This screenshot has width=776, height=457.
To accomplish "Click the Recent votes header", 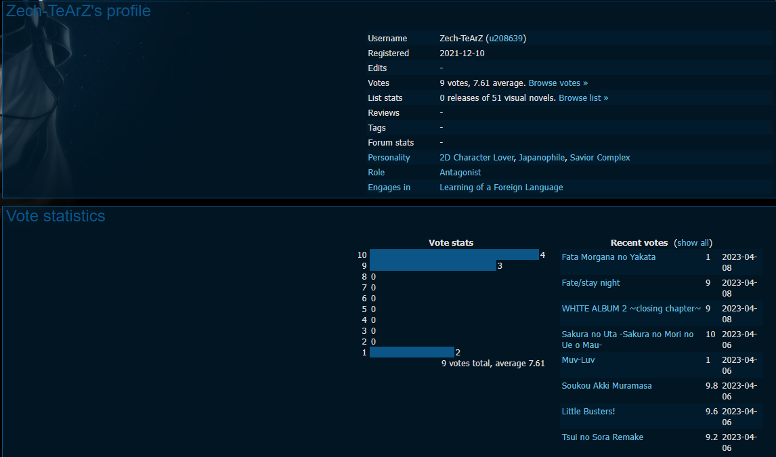I will tap(639, 243).
